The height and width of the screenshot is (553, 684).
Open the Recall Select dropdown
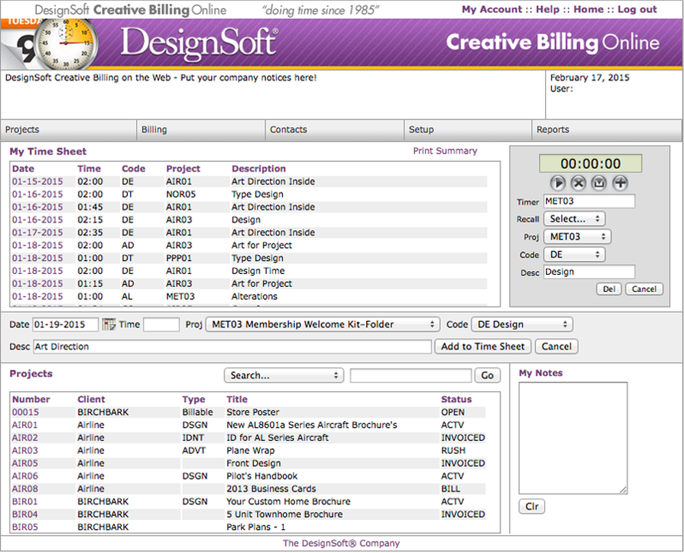coord(574,219)
